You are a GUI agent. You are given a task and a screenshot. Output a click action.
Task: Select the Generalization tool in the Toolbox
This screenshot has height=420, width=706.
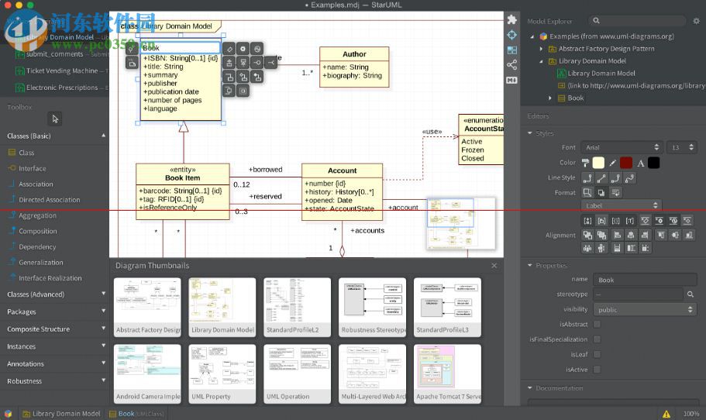tap(40, 262)
